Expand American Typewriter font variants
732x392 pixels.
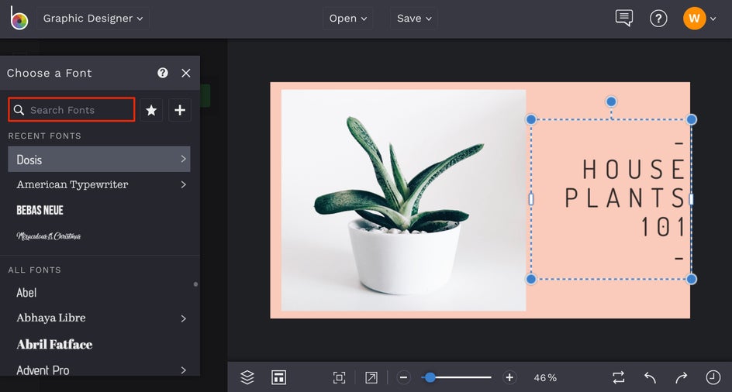[x=183, y=184]
